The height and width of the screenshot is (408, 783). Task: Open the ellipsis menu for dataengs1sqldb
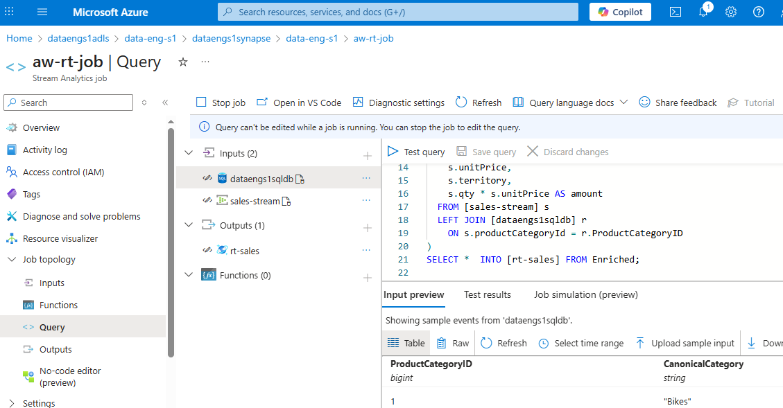(366, 178)
